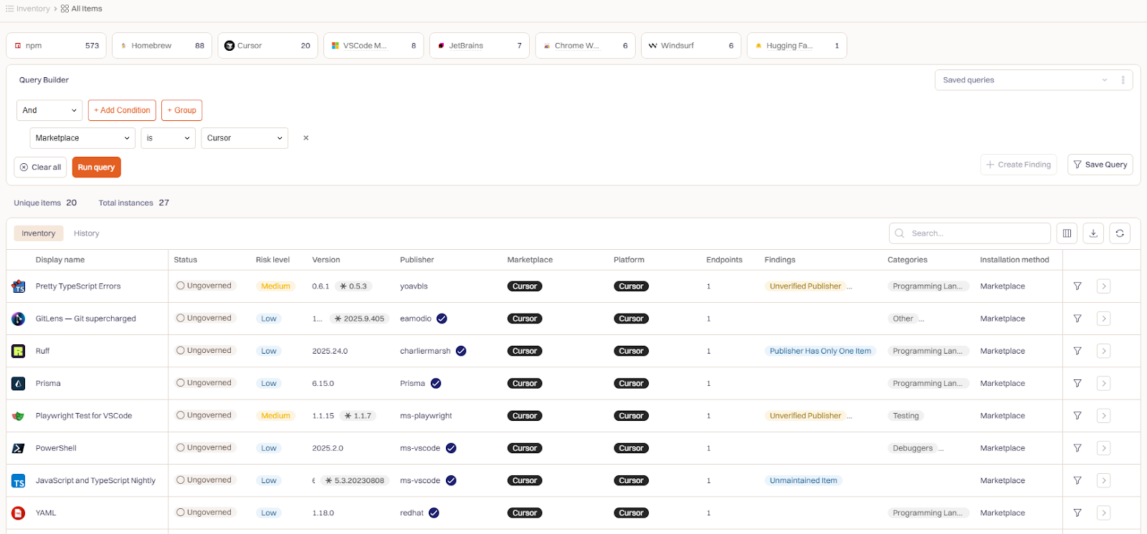This screenshot has width=1147, height=534.
Task: Switch to the Inventory tab
Action: 39,233
